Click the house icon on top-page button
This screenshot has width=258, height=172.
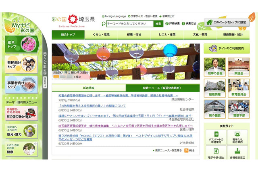click(210, 22)
